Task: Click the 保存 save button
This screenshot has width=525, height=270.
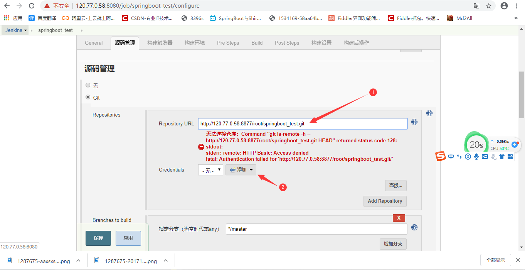Action: pos(98,238)
